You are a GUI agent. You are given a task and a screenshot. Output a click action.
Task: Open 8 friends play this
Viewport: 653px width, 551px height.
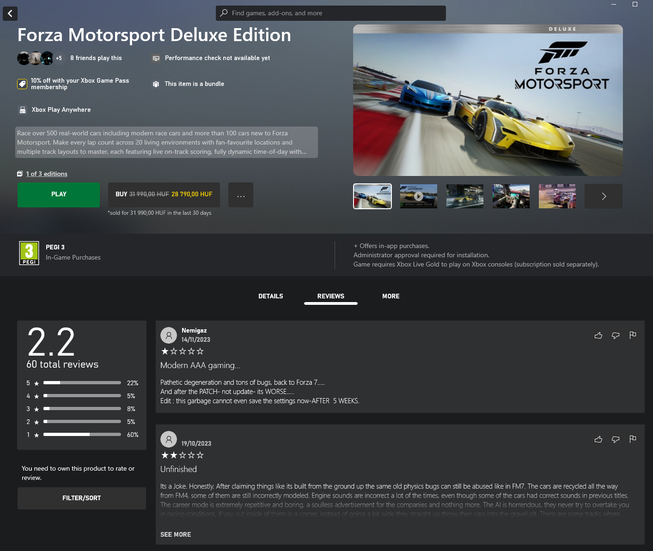point(96,58)
